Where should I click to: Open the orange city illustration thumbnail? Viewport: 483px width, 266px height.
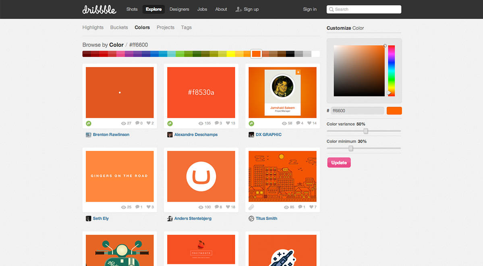[x=282, y=176]
